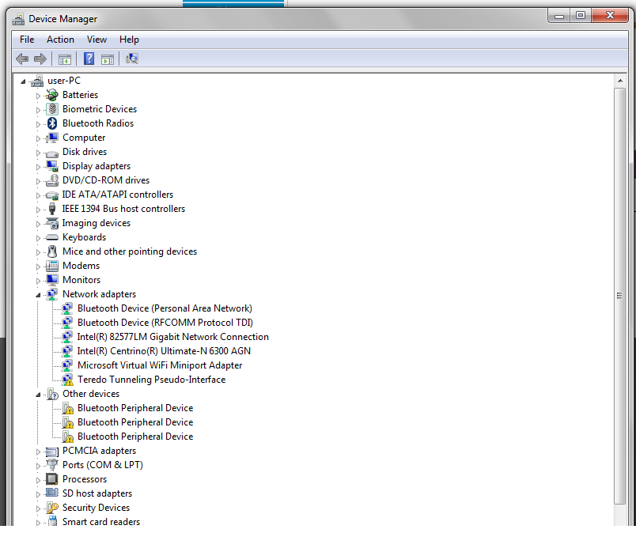Select the Security Devices label
Screen dimensions: 636x533
pyautogui.click(x=97, y=508)
